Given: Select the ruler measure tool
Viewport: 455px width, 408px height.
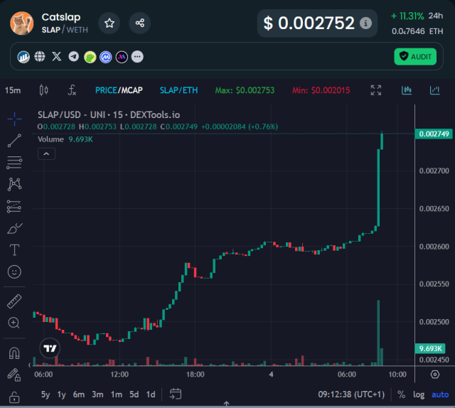Looking at the screenshot, I should [x=14, y=301].
